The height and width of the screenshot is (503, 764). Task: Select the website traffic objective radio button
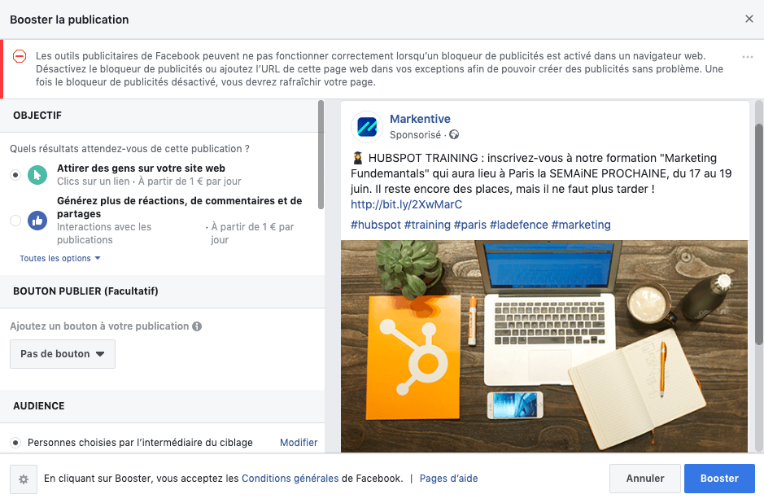[x=15, y=174]
